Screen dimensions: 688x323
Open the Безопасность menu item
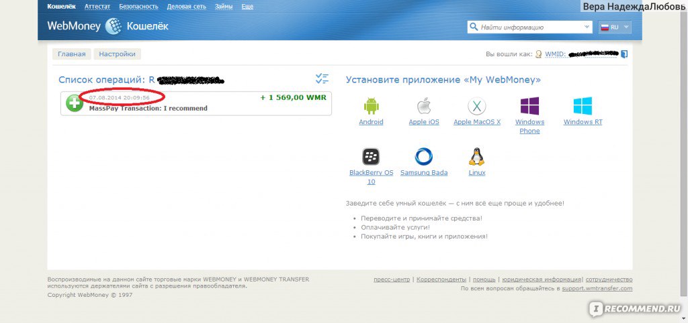[138, 7]
